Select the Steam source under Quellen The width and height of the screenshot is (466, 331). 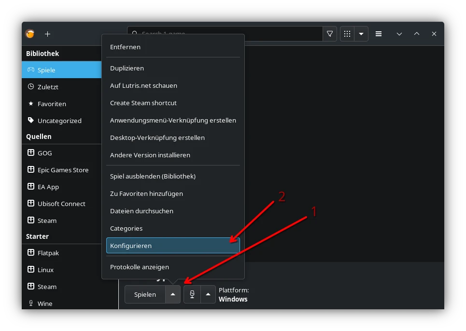point(31,220)
